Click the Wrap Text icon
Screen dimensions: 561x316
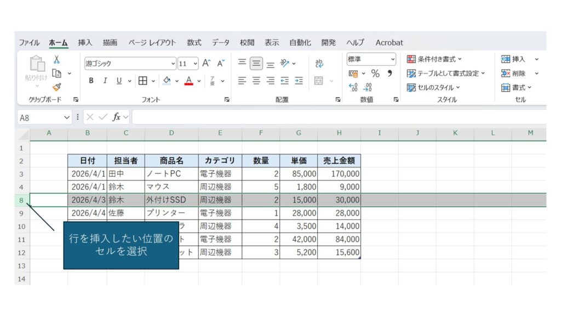pyautogui.click(x=319, y=64)
